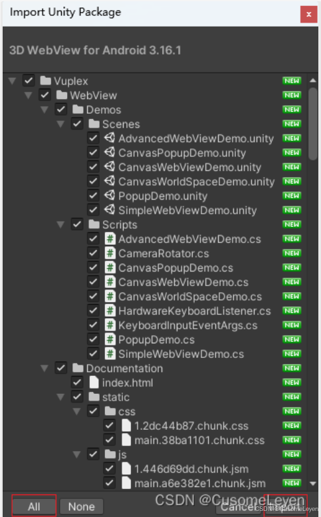The height and width of the screenshot is (517, 321).
Task: Uncheck the Demos folder checkbox
Action: 61,110
